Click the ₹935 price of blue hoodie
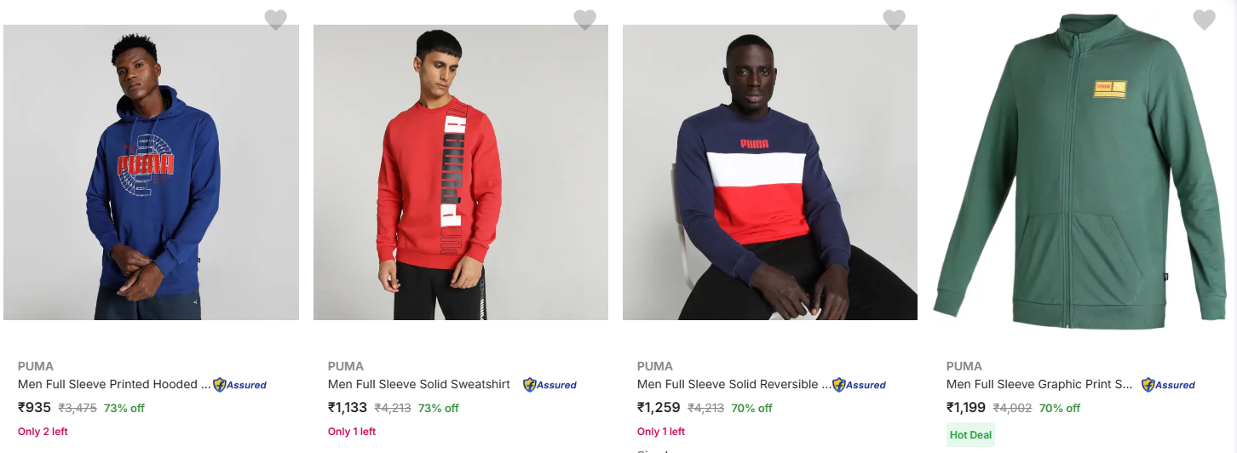 pos(35,408)
